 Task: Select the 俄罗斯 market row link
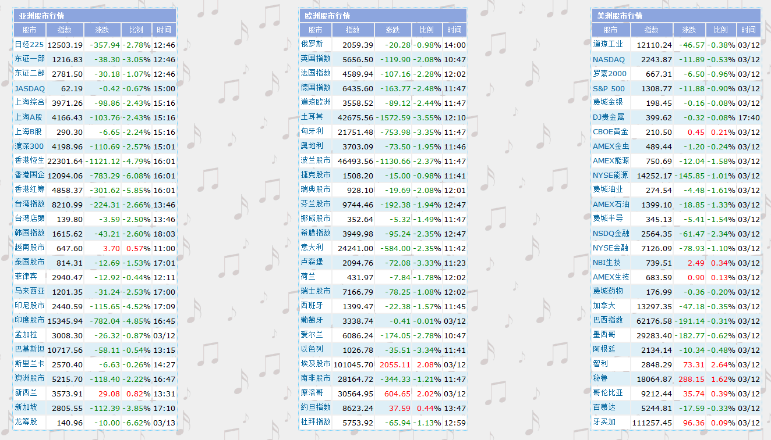[x=315, y=45]
